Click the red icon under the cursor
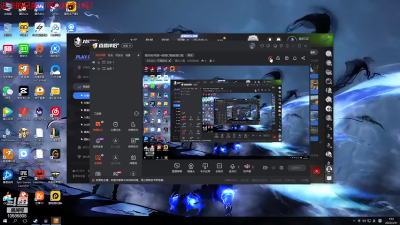Image resolution: width=400 pixels, height=225 pixels. (270, 58)
